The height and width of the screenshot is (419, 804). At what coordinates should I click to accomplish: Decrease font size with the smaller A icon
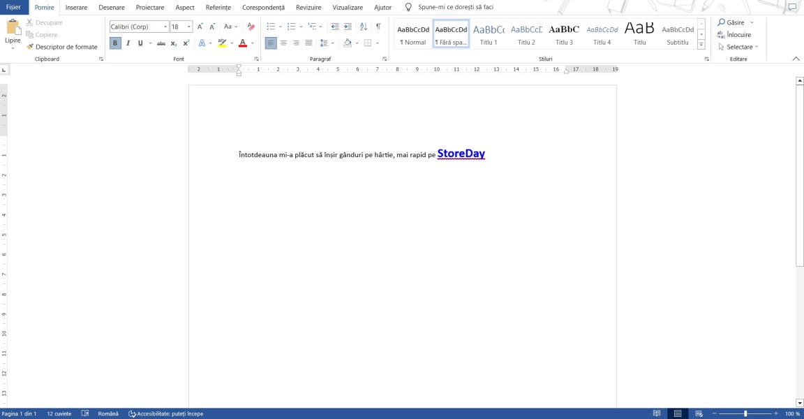[212, 27]
